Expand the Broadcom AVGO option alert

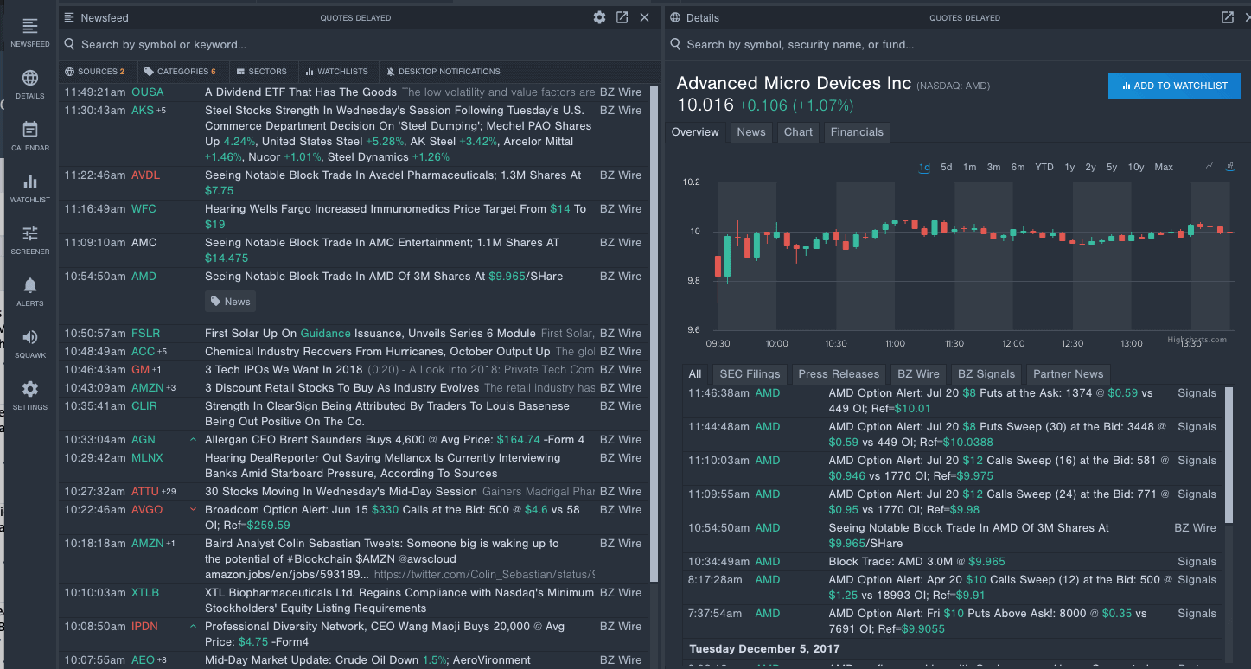point(195,508)
